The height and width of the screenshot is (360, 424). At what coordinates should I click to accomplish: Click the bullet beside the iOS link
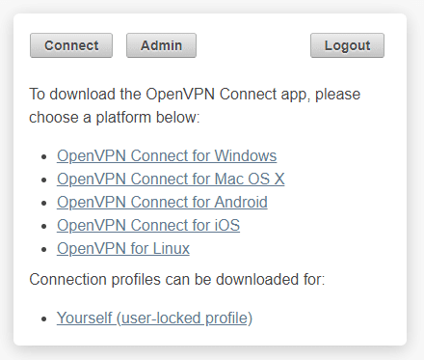tap(44, 227)
